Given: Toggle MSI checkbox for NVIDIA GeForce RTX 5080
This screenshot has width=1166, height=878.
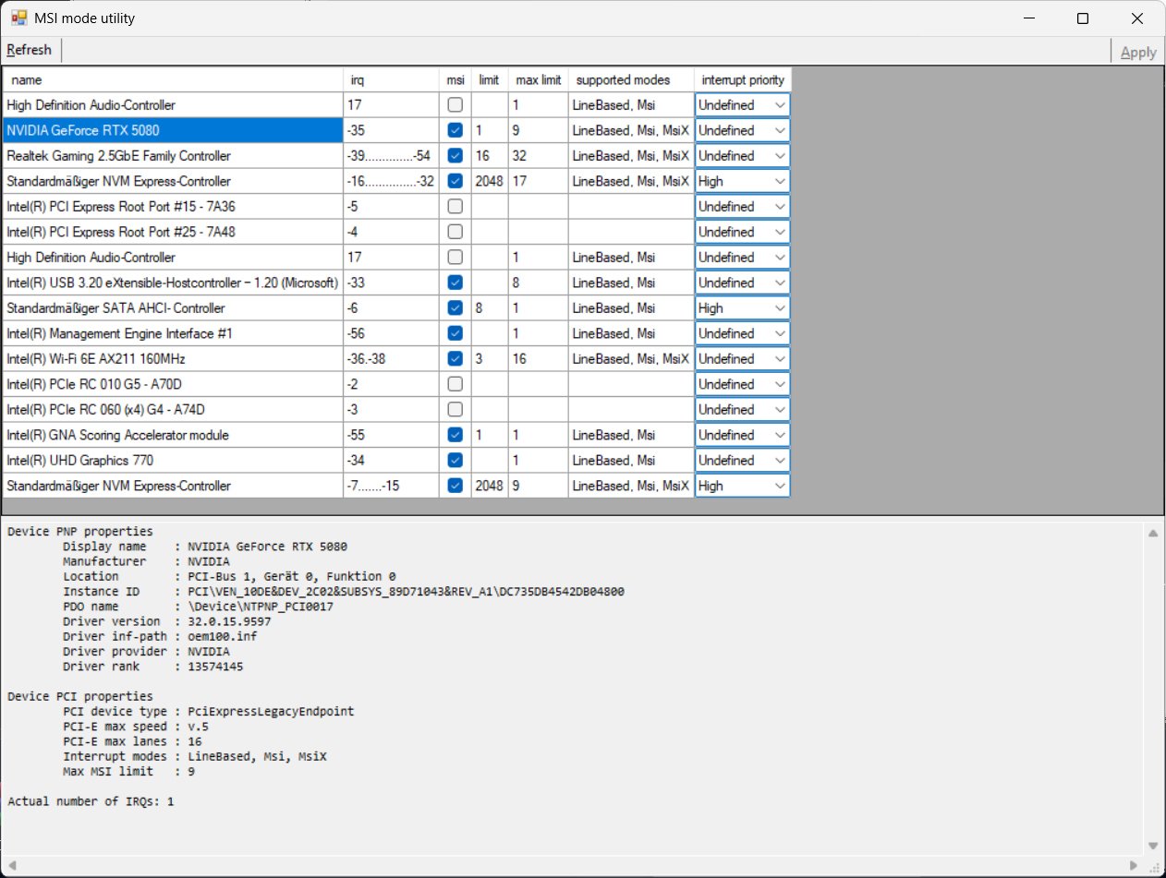Looking at the screenshot, I should [455, 130].
